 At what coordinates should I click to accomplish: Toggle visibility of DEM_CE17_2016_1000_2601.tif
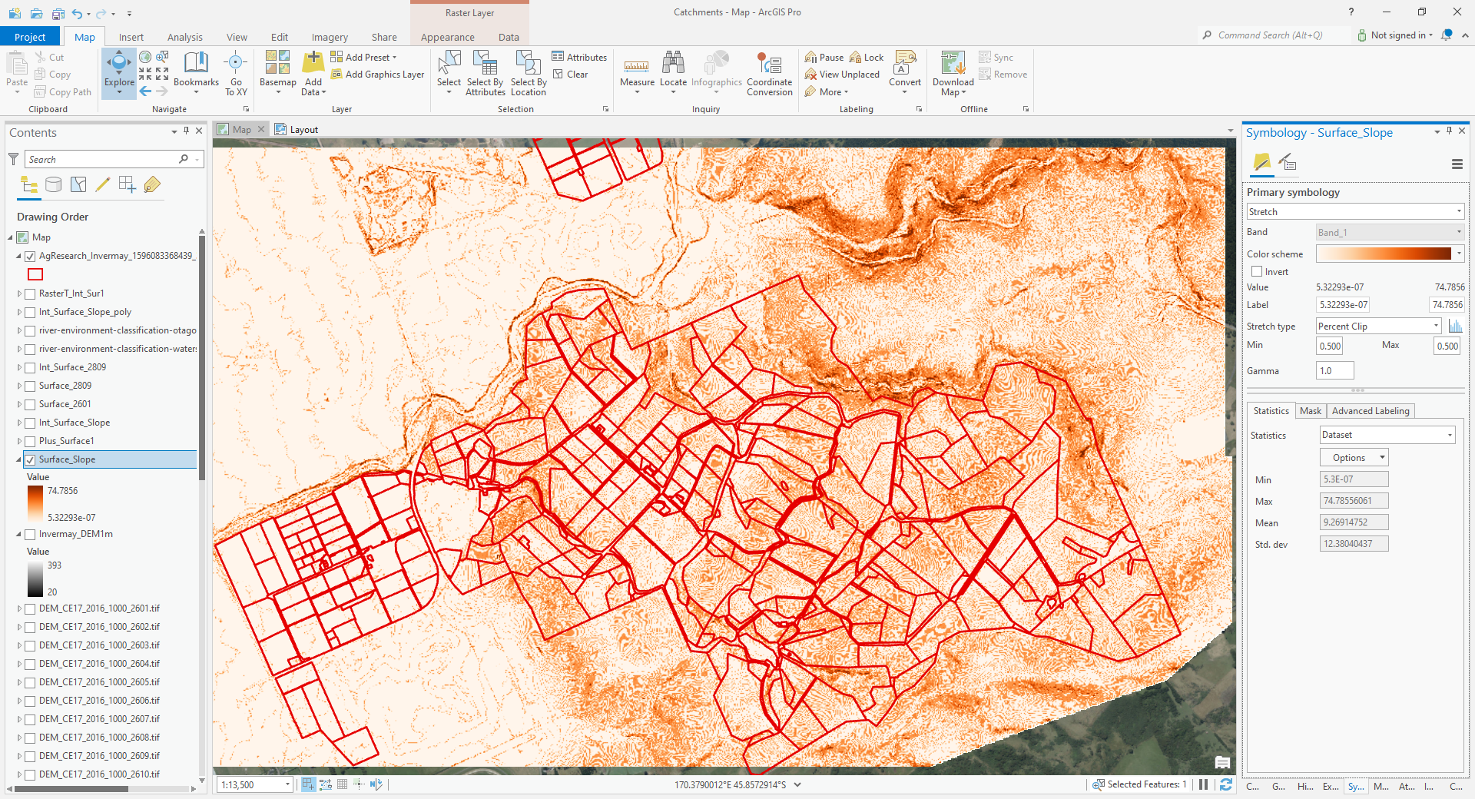pyautogui.click(x=30, y=608)
